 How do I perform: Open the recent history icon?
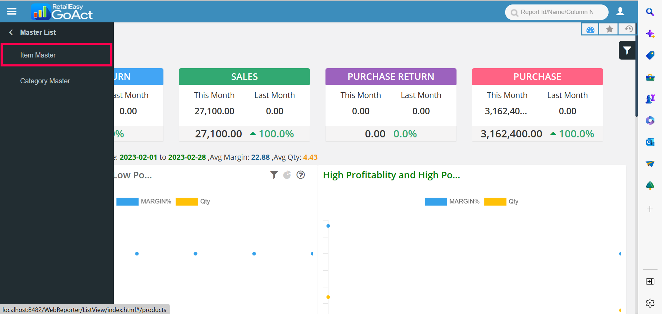pyautogui.click(x=628, y=29)
